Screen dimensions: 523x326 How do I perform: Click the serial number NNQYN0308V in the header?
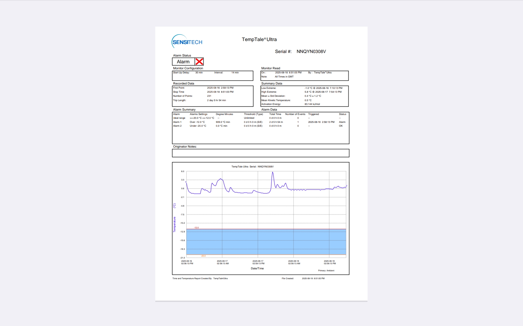pyautogui.click(x=311, y=51)
